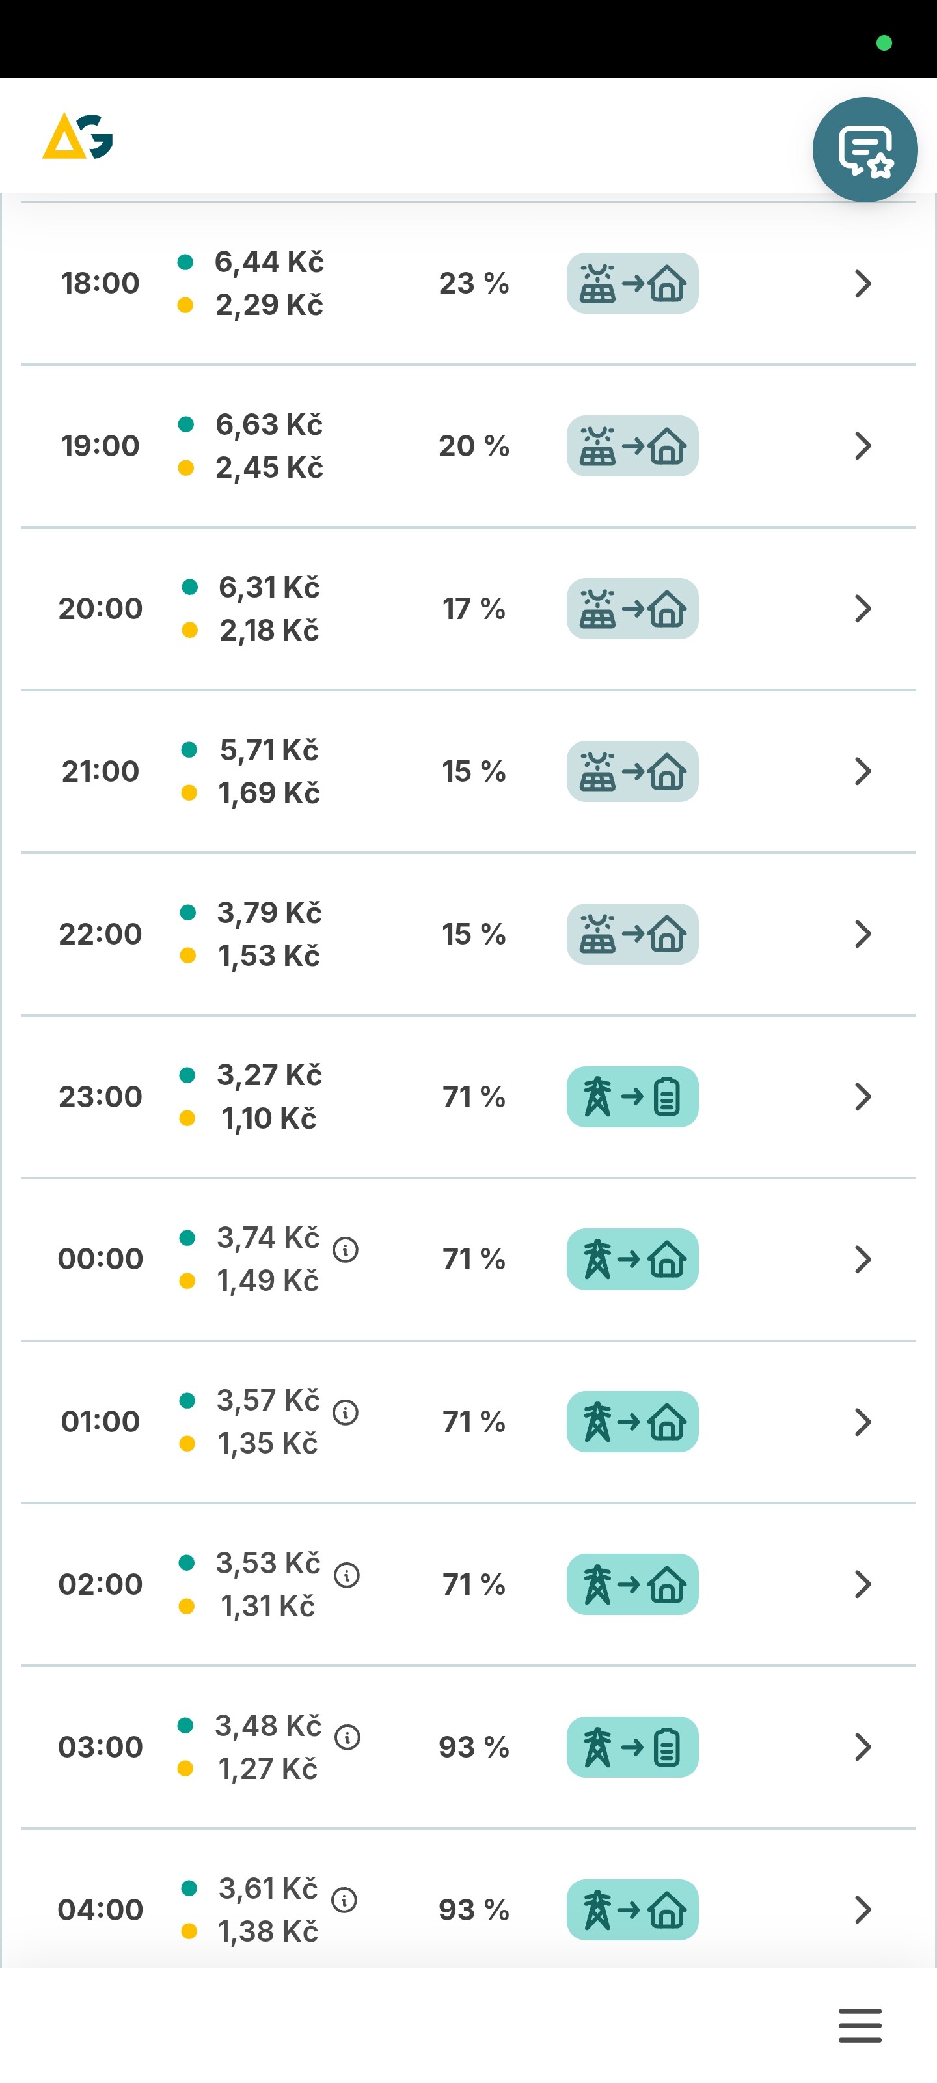Expand the 21:00 row chevron
The height and width of the screenshot is (2083, 937).
coord(863,771)
